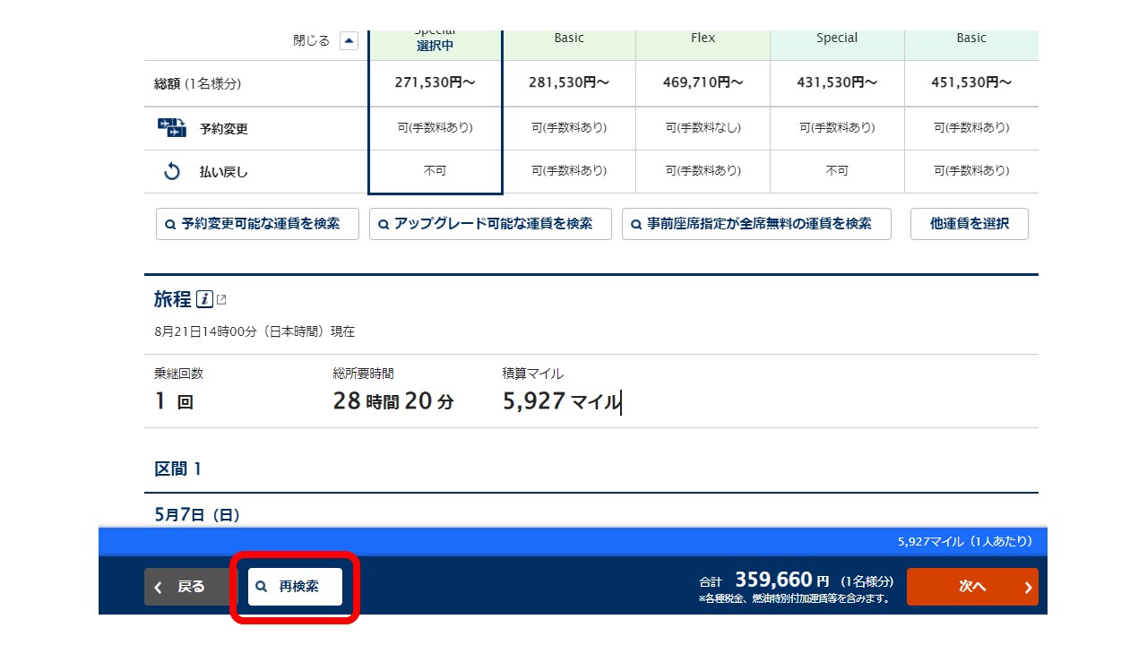Search アップグレード可能な運賃 fares
The width and height of the screenshot is (1147, 645).
coord(490,224)
